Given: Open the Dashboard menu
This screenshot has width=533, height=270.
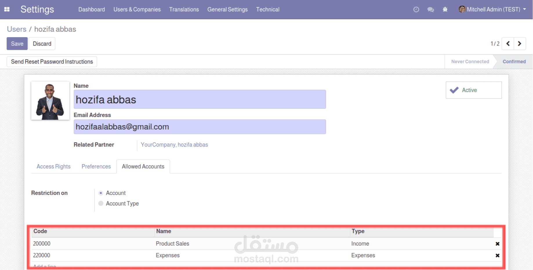Looking at the screenshot, I should click(92, 10).
